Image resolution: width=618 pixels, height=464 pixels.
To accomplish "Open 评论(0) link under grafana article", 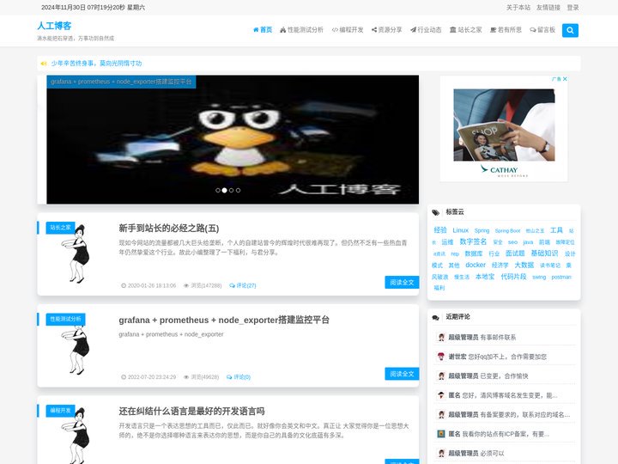I will click(239, 377).
